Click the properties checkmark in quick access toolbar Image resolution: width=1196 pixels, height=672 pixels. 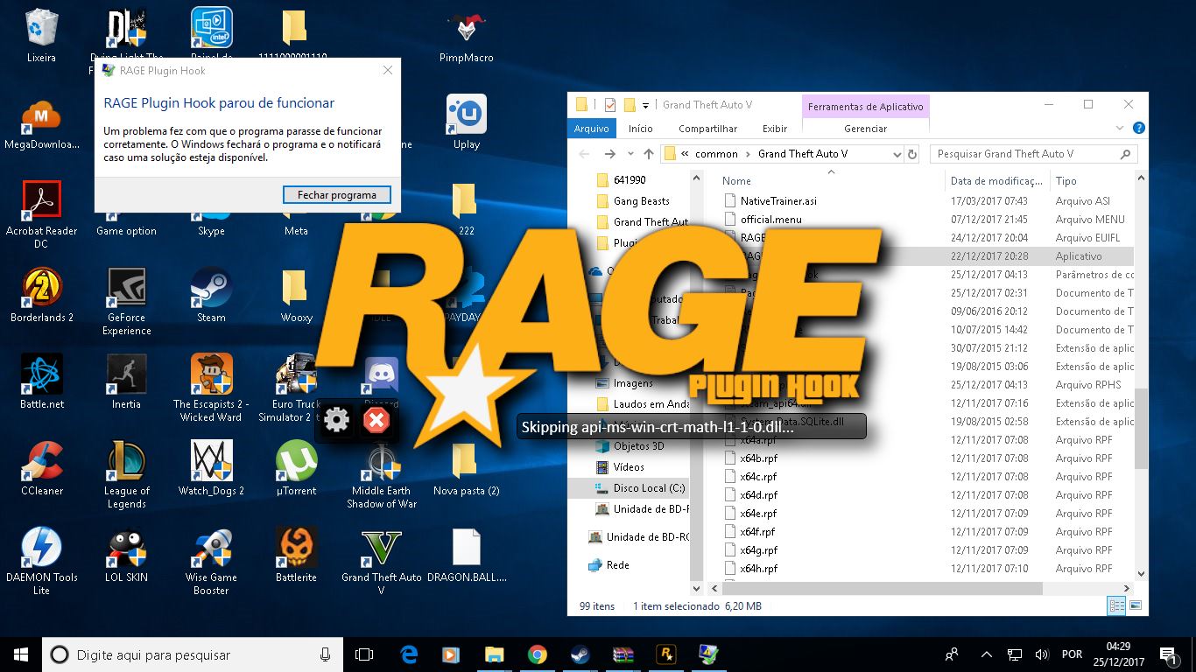[610, 105]
